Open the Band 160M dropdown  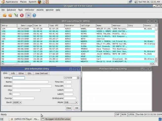point(17,102)
